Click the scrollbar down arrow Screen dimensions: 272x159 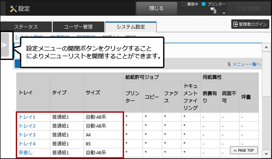pyautogui.click(x=266, y=153)
